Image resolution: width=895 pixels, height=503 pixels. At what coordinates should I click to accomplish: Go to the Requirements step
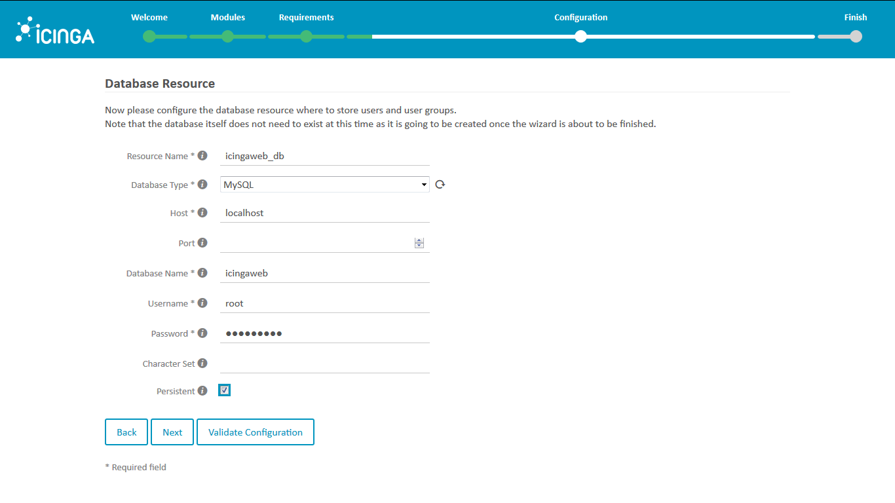pyautogui.click(x=307, y=18)
